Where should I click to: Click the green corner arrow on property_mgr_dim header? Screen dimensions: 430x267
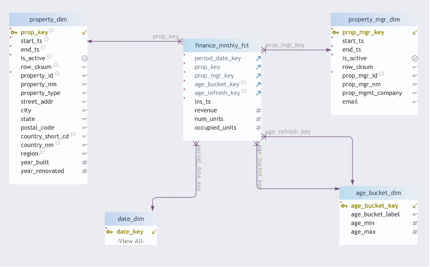point(414,32)
